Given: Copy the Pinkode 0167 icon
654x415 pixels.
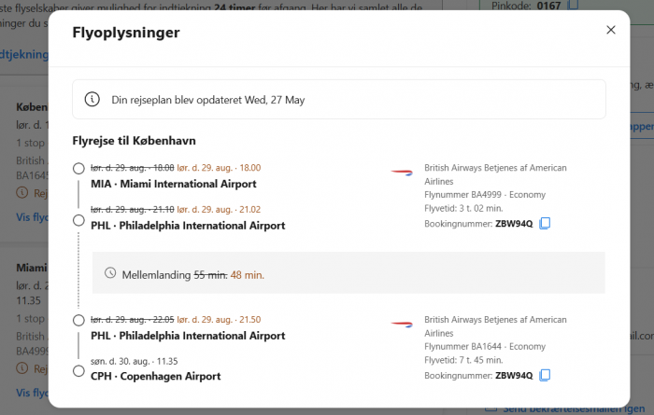Looking at the screenshot, I should 574,5.
